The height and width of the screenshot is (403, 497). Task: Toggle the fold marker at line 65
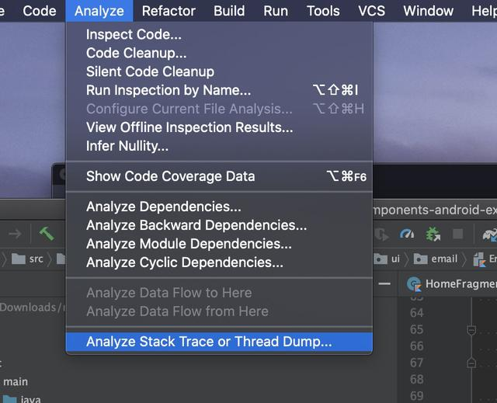[471, 330]
